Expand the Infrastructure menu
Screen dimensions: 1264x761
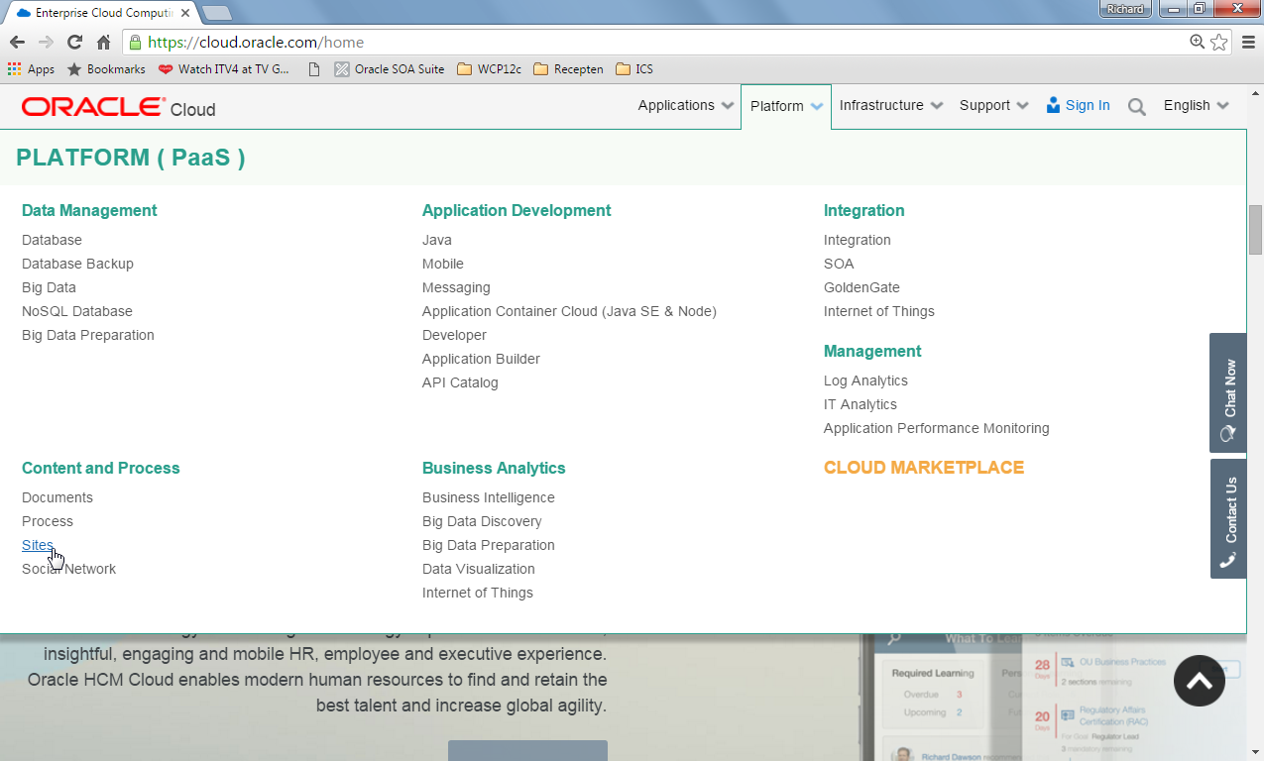pos(891,105)
